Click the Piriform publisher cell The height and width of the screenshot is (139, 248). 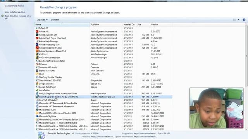click(x=94, y=64)
